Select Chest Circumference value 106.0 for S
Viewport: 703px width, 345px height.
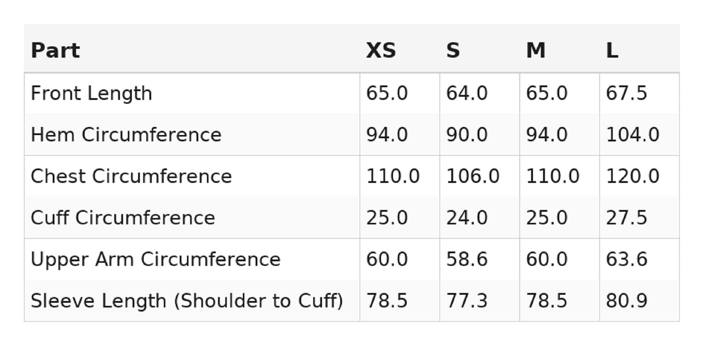tap(473, 176)
